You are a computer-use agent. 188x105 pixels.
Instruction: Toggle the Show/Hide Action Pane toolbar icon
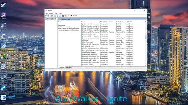(66, 16)
